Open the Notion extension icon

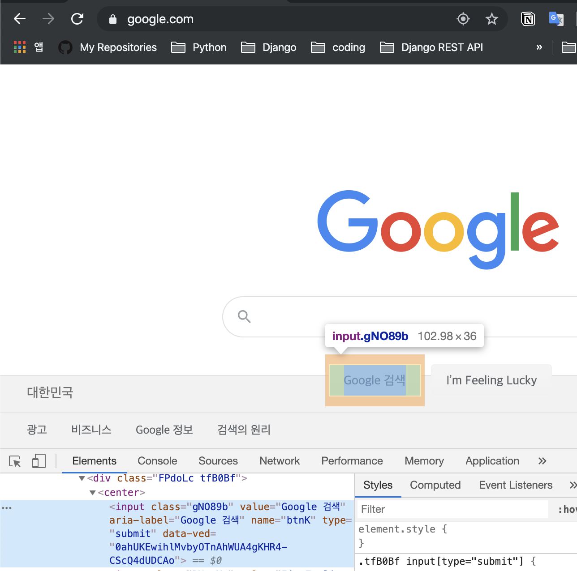point(528,19)
